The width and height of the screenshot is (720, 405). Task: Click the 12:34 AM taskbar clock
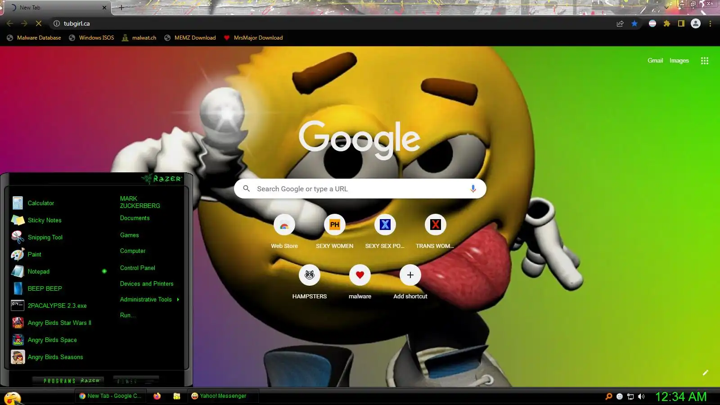click(681, 396)
